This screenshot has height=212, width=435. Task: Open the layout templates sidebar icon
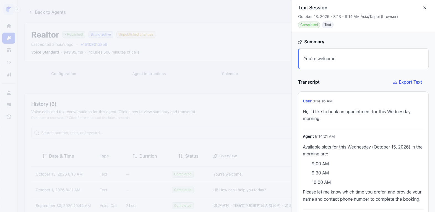click(9, 50)
